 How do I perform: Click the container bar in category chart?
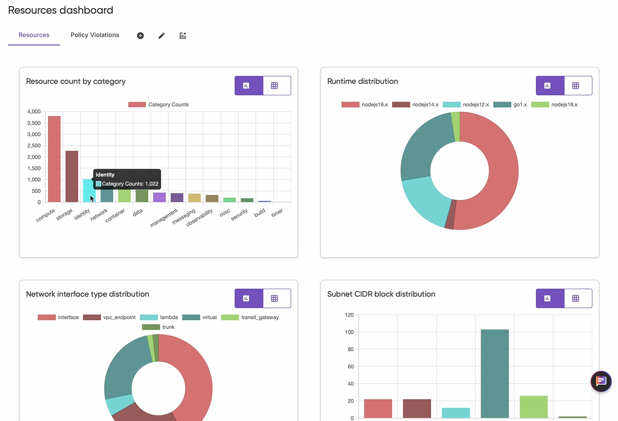tap(124, 196)
